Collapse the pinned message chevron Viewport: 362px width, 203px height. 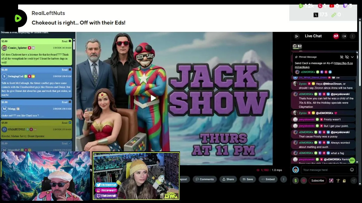coord(352,57)
